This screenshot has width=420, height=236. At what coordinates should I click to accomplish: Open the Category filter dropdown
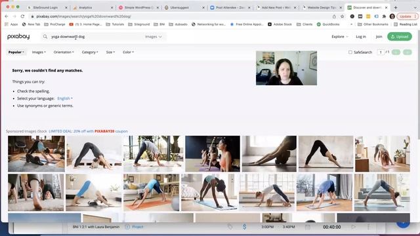[90, 52]
